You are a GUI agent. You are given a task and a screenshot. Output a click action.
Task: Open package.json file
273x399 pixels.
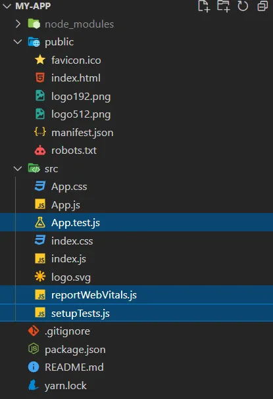pyautogui.click(x=75, y=350)
